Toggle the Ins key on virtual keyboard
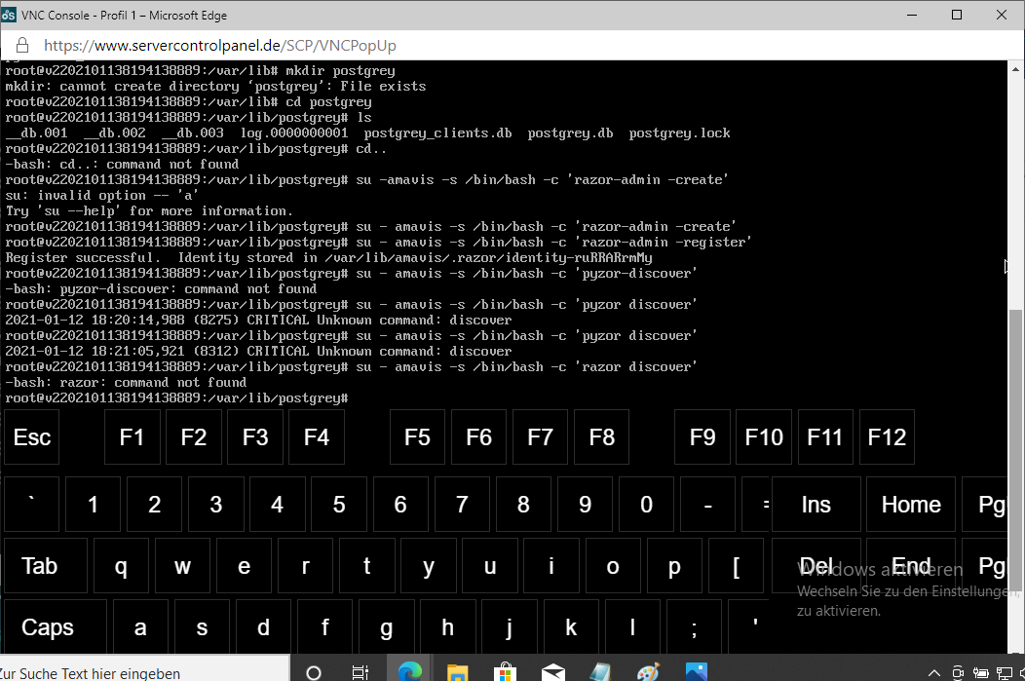The width and height of the screenshot is (1025, 681). tap(816, 505)
